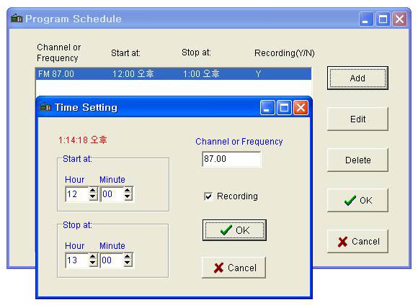Confirm with OK in Time Setting dialog
The height and width of the screenshot is (305, 418).
[x=234, y=230]
